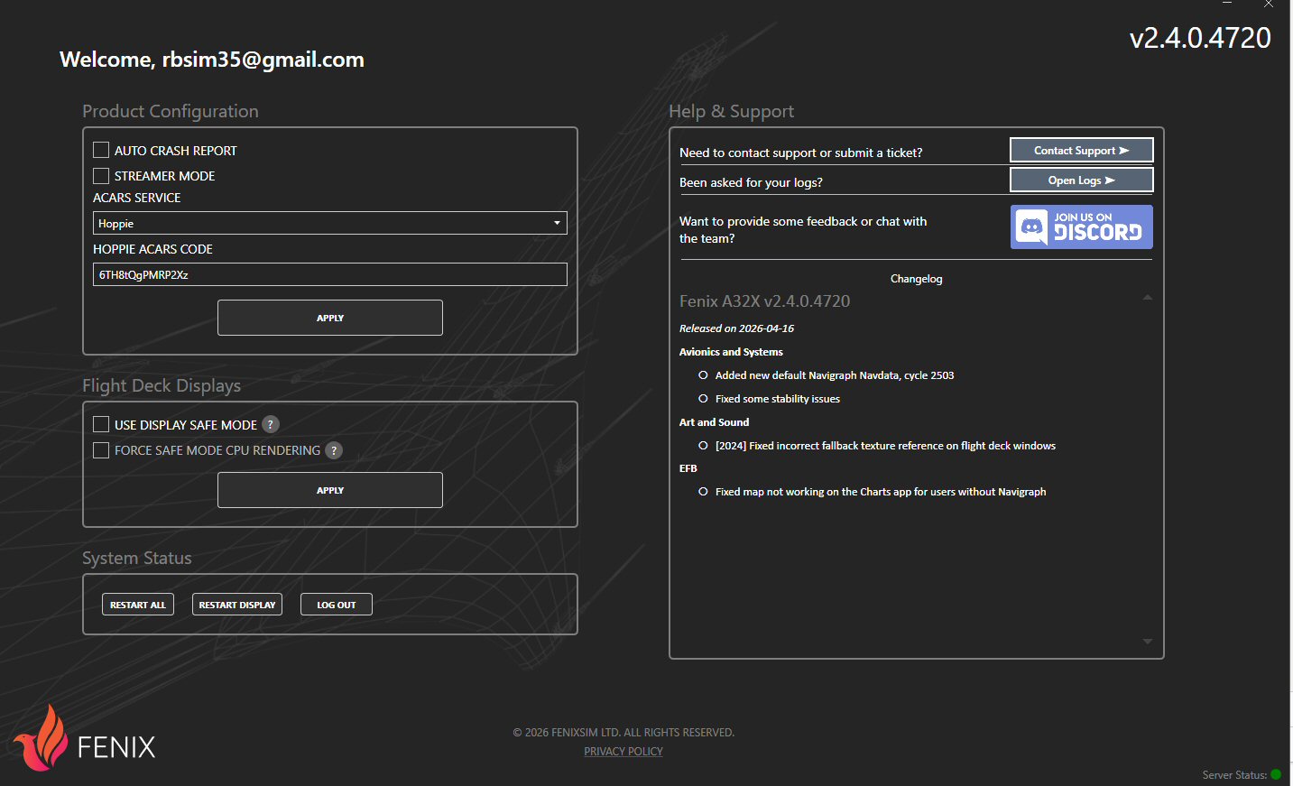Apply the Product Configuration settings

coord(330,318)
